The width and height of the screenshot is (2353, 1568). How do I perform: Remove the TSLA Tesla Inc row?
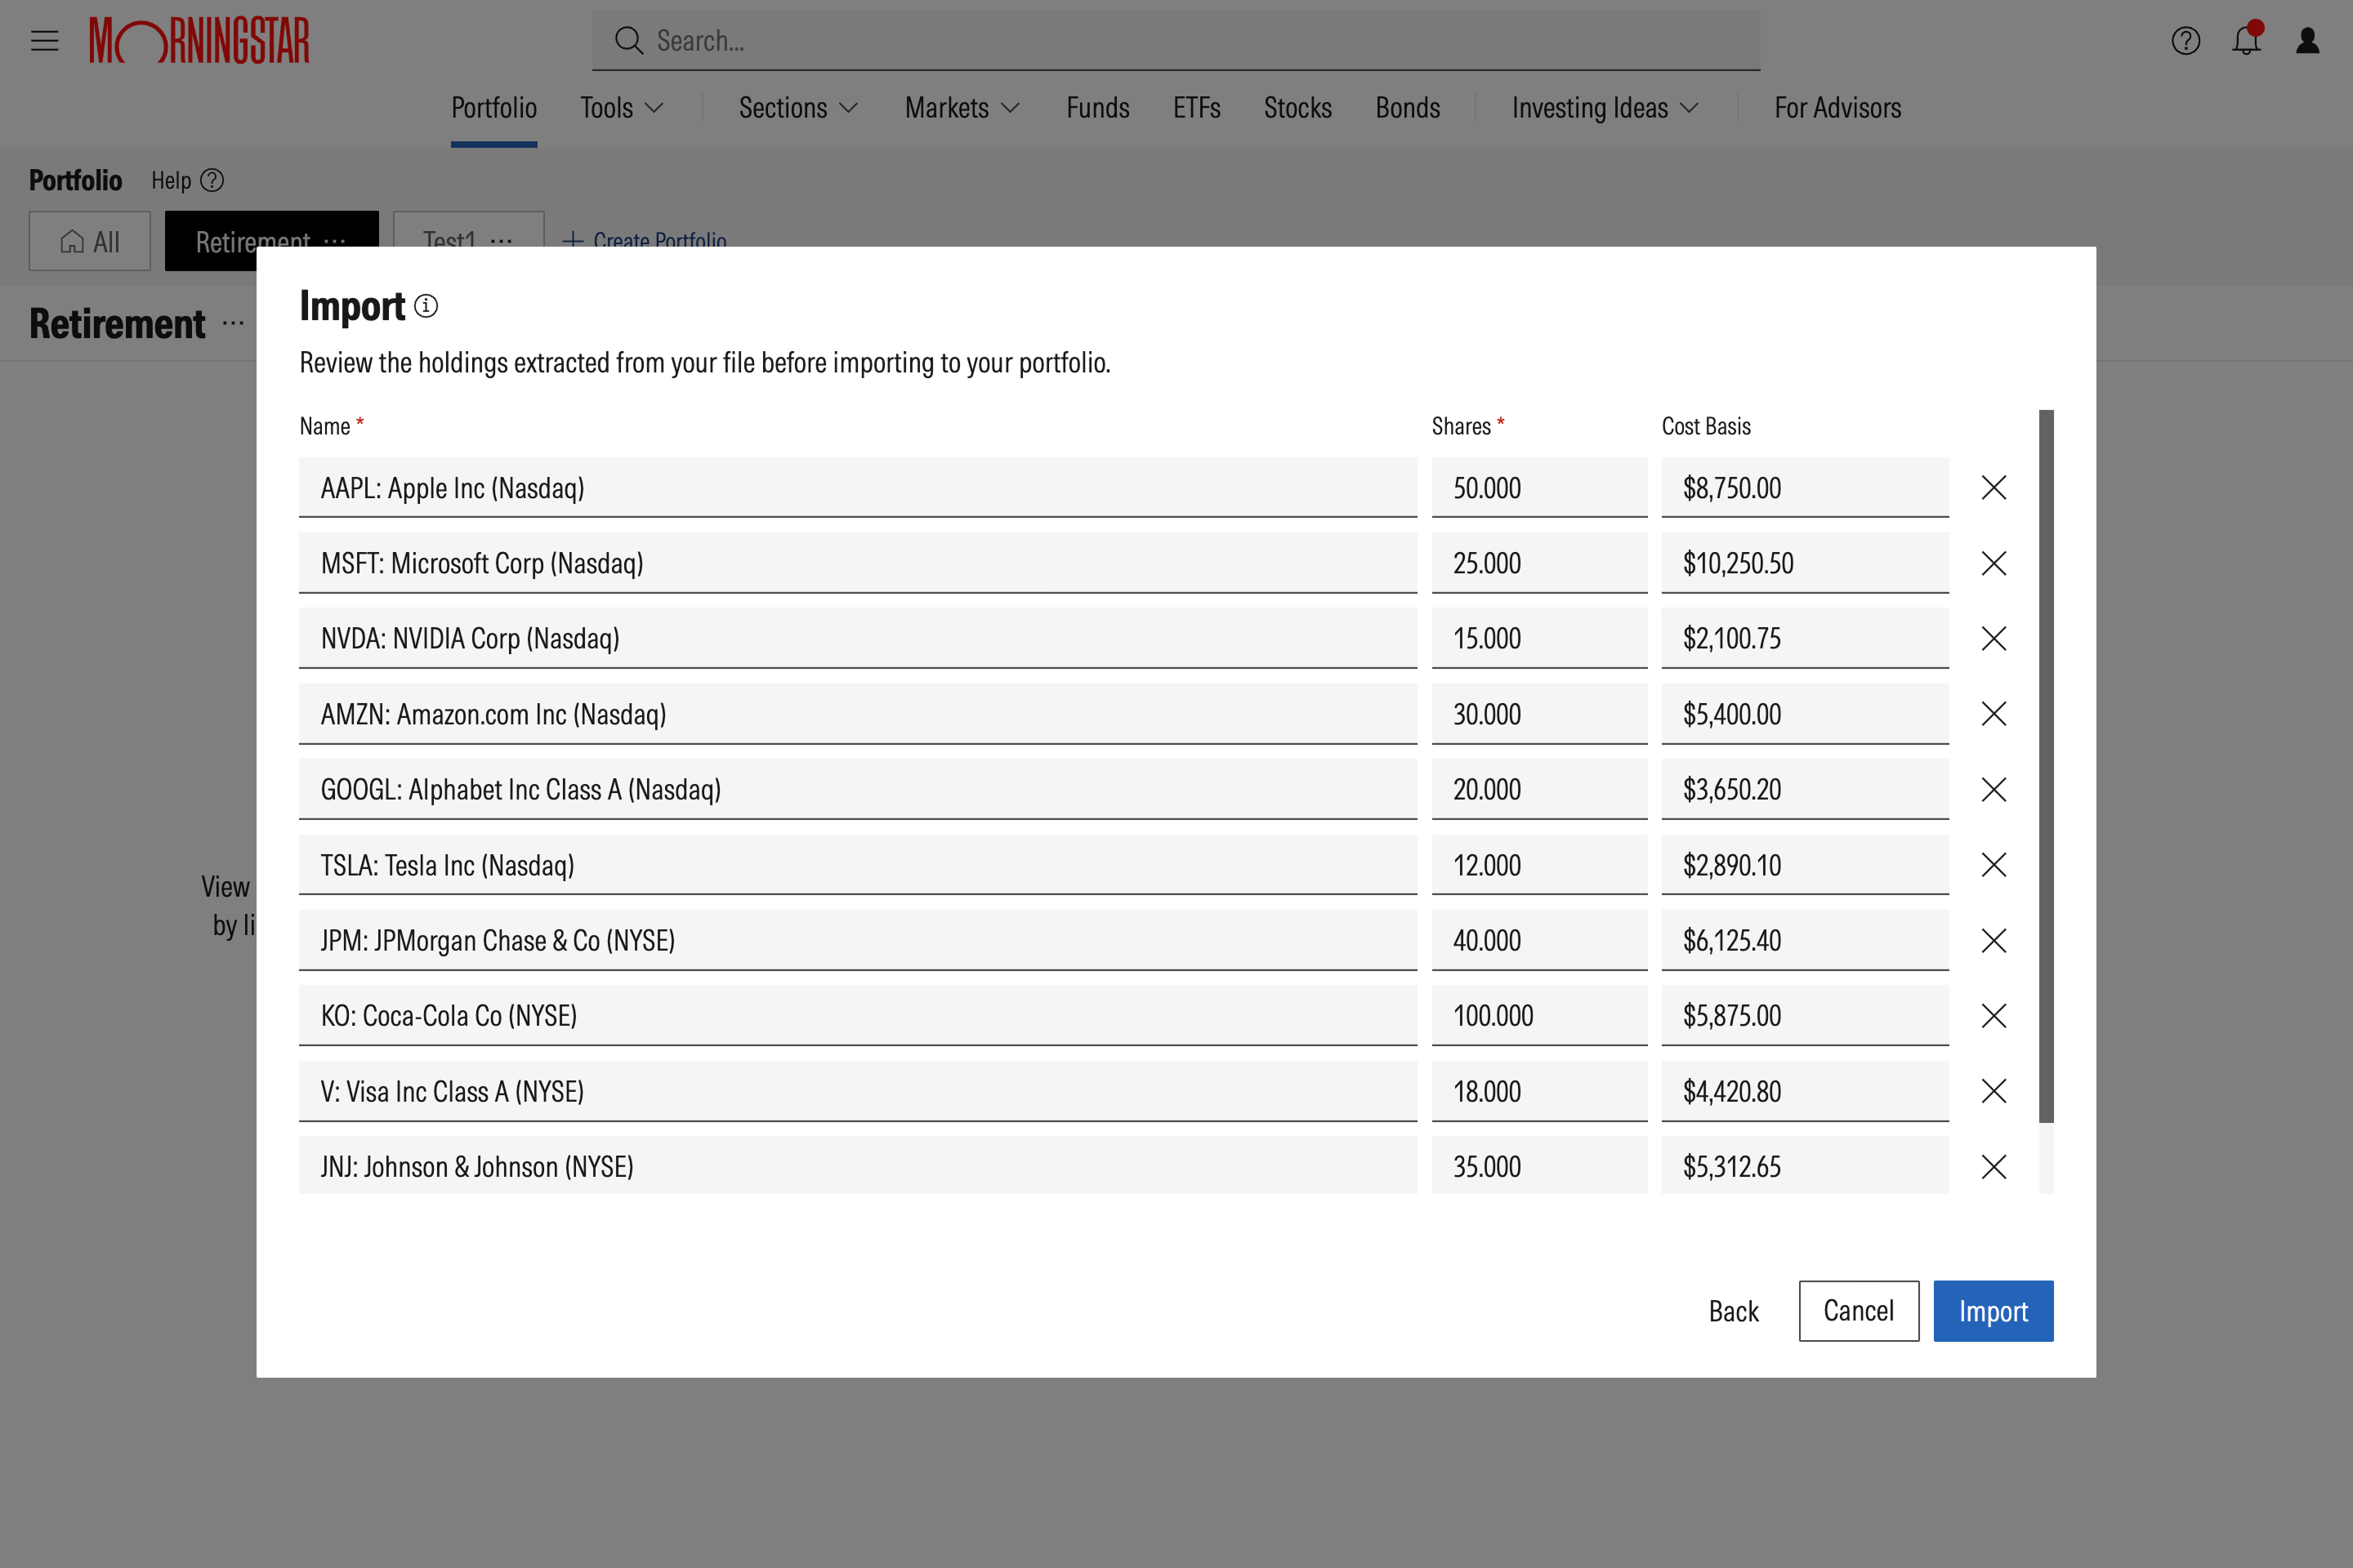pyautogui.click(x=1994, y=865)
